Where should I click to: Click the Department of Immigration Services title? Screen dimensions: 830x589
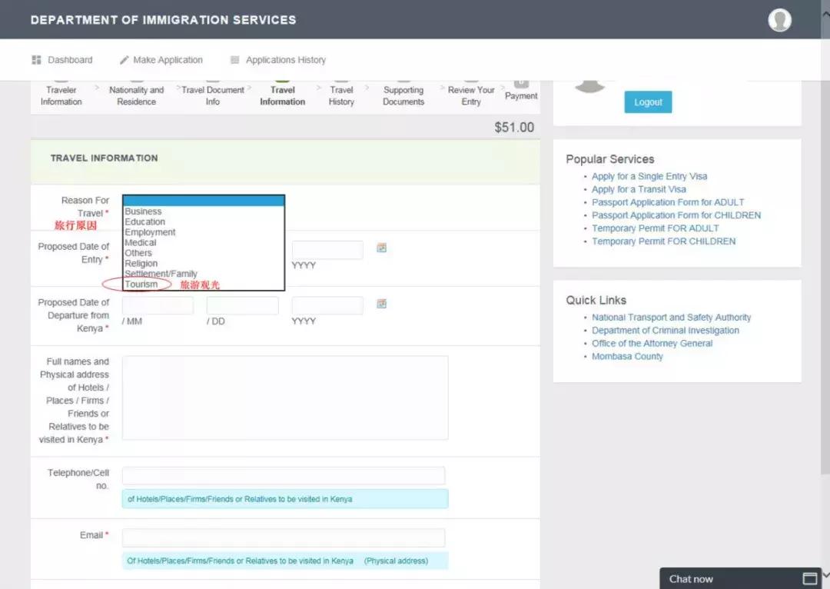[x=163, y=20]
